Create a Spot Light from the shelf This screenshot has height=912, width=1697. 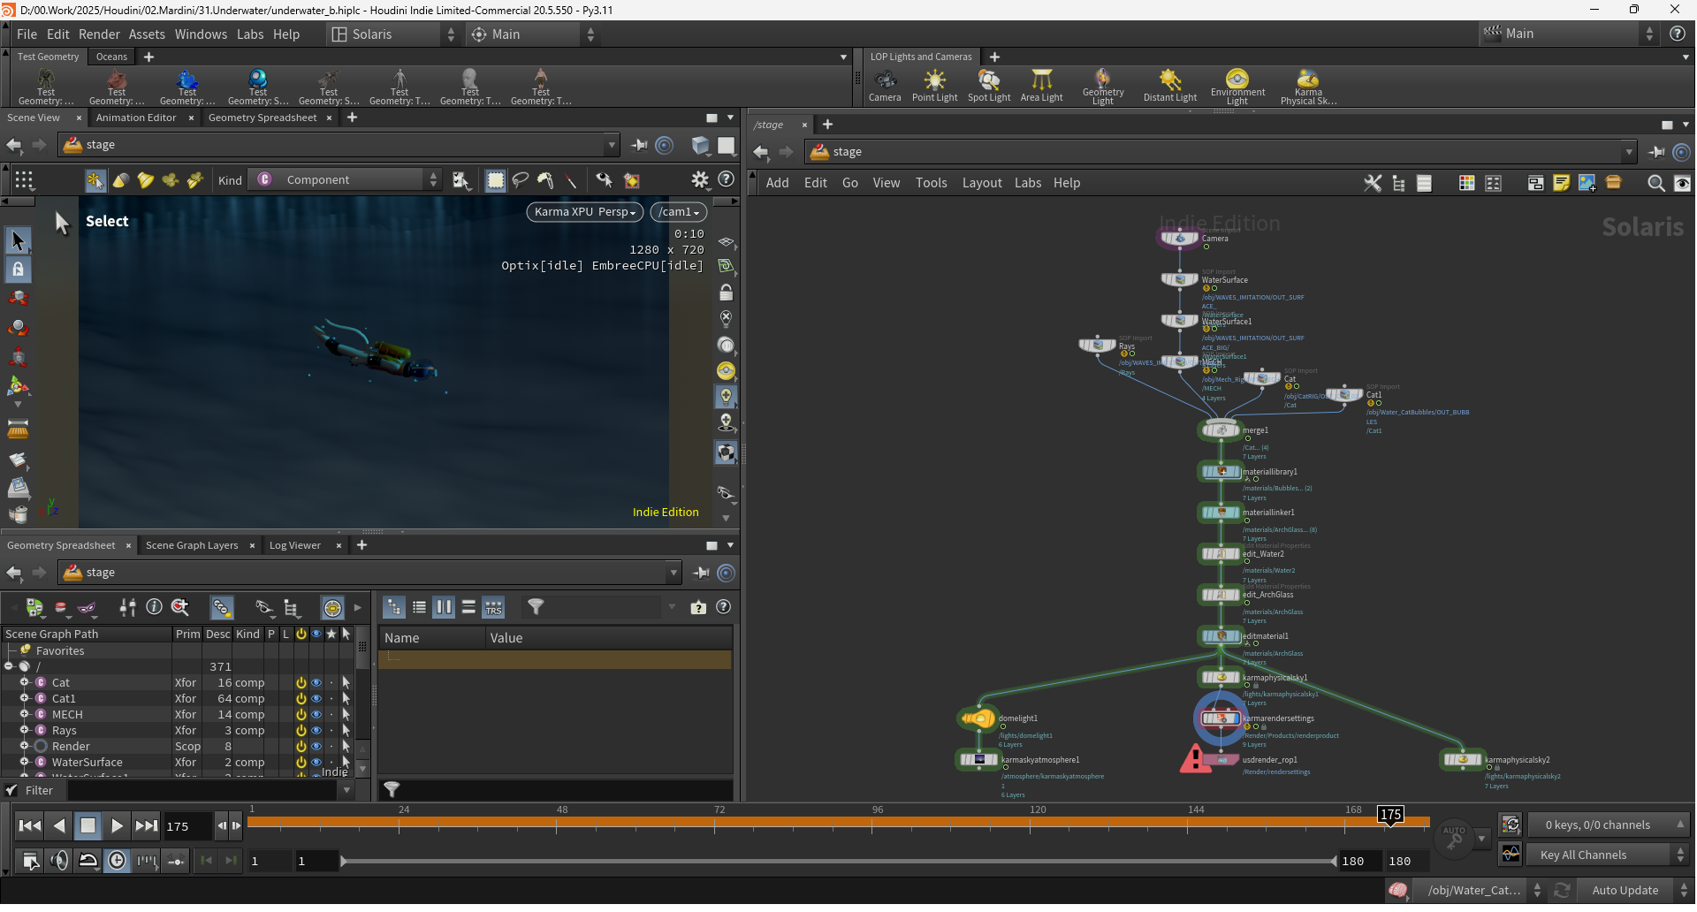989,86
